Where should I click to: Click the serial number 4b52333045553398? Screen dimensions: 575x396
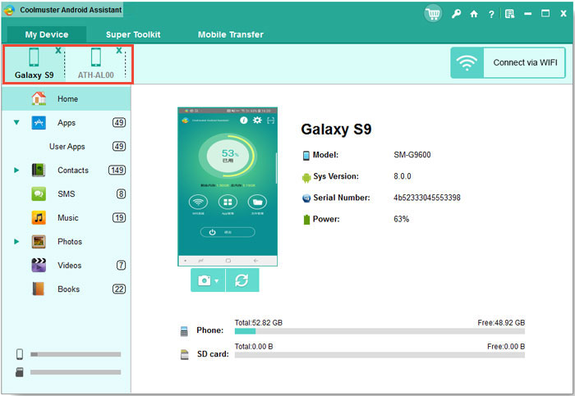(427, 198)
